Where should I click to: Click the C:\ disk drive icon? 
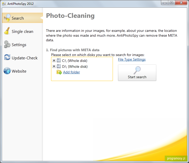click(x=59, y=60)
